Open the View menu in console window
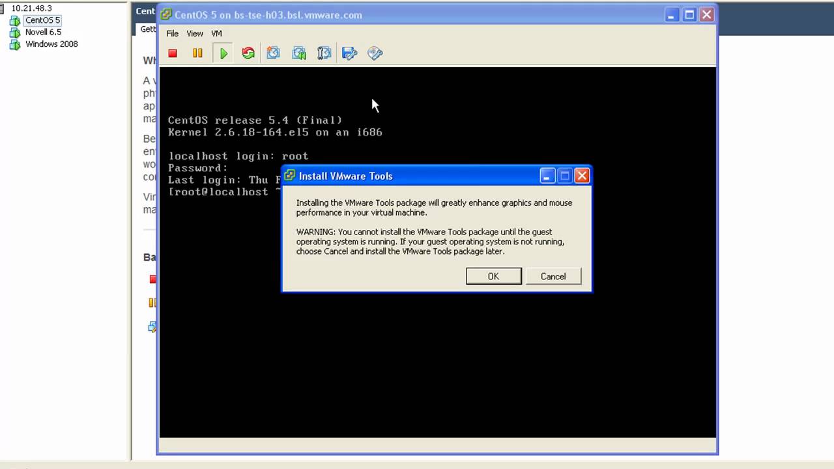The height and width of the screenshot is (469, 834). [x=195, y=33]
